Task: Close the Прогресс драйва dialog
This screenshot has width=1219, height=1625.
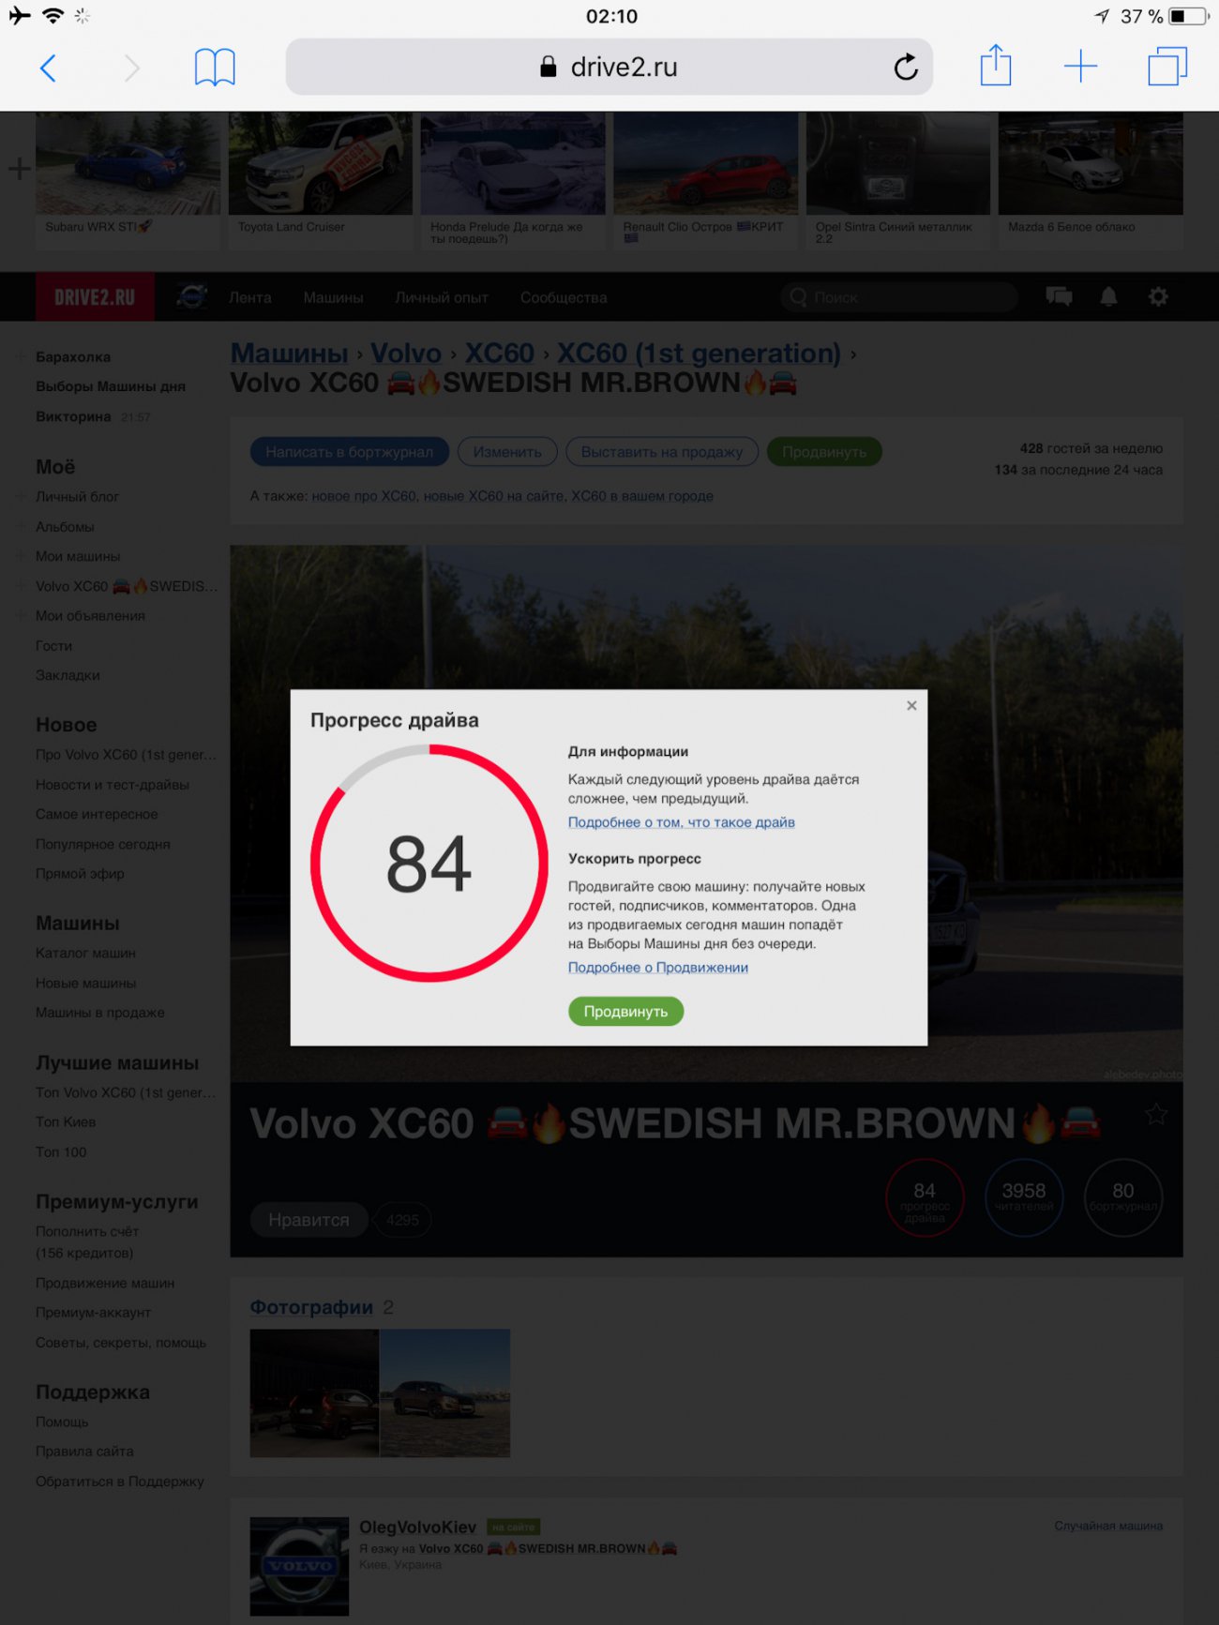Action: (x=911, y=705)
